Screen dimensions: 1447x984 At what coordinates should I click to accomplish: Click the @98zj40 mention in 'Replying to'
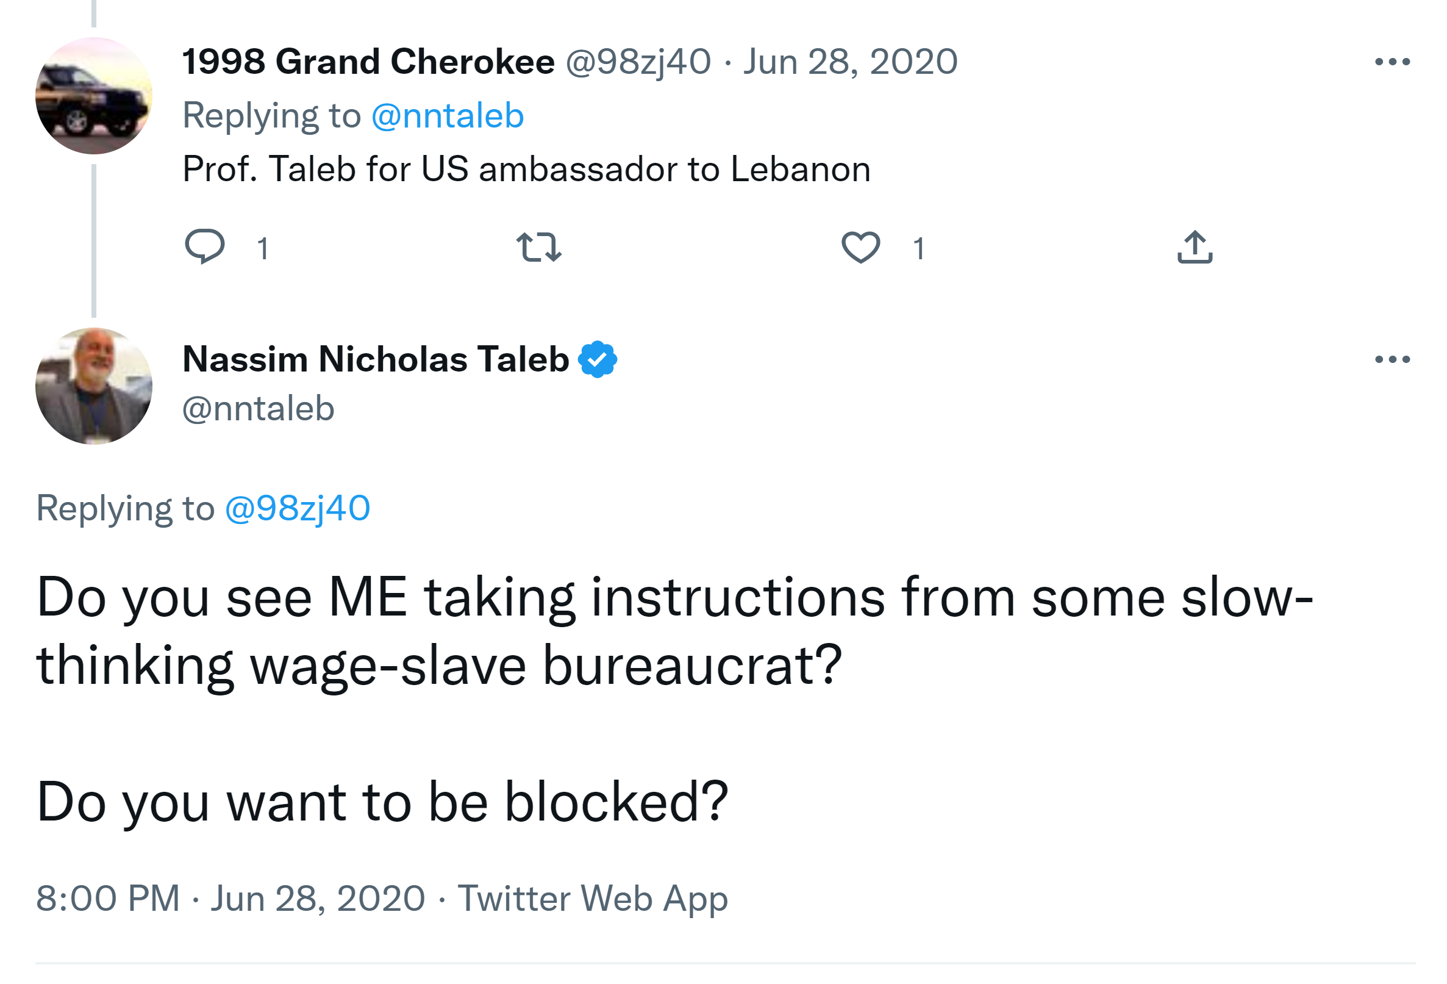(298, 508)
